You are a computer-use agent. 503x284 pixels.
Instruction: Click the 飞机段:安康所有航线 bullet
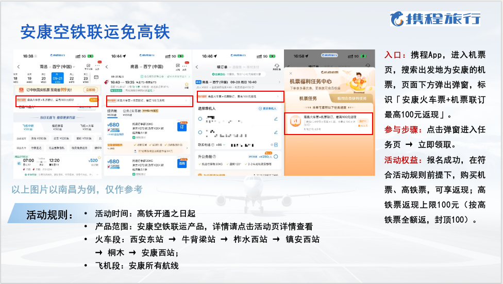click(137, 265)
